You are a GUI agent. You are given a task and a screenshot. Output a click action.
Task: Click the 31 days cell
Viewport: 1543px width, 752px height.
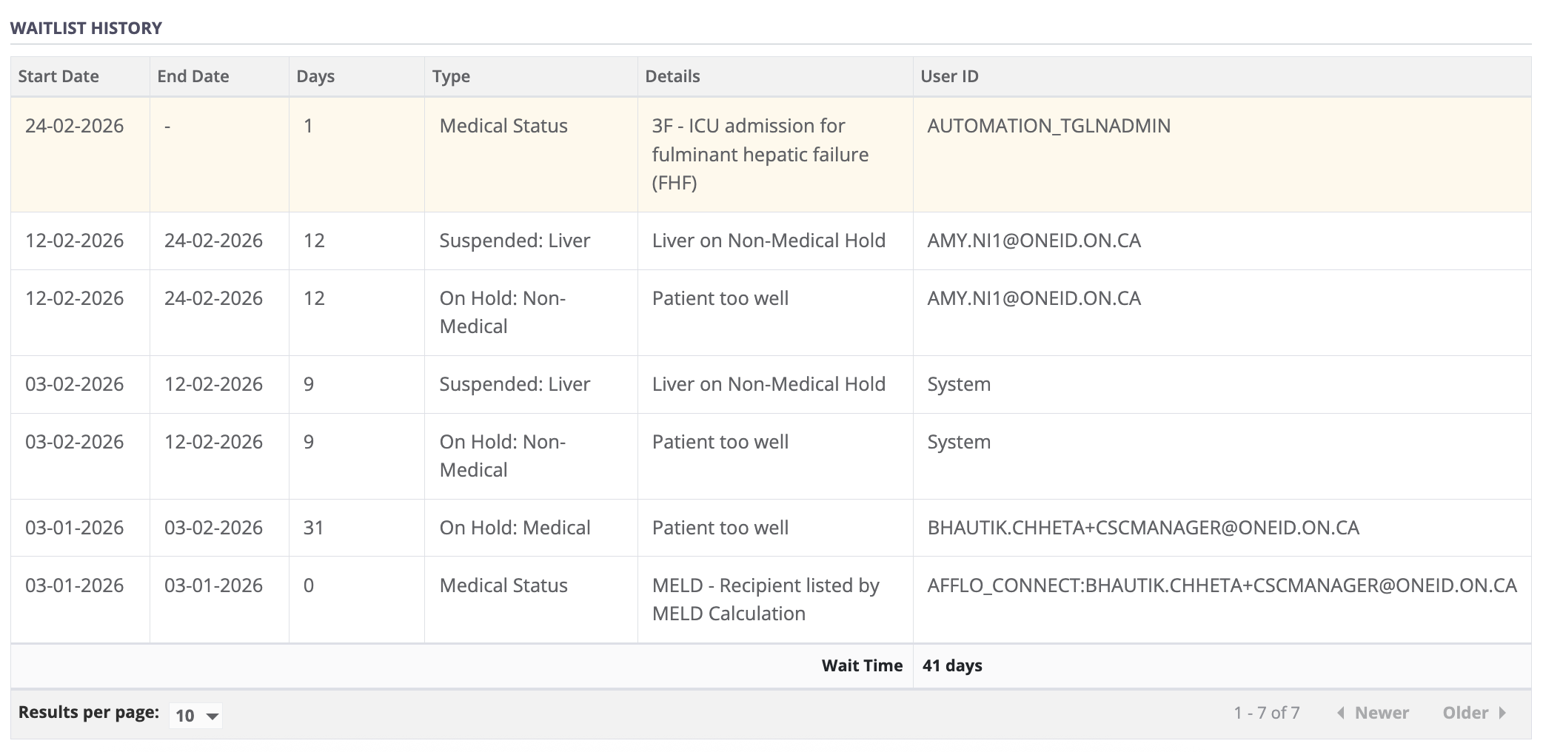pyautogui.click(x=313, y=528)
